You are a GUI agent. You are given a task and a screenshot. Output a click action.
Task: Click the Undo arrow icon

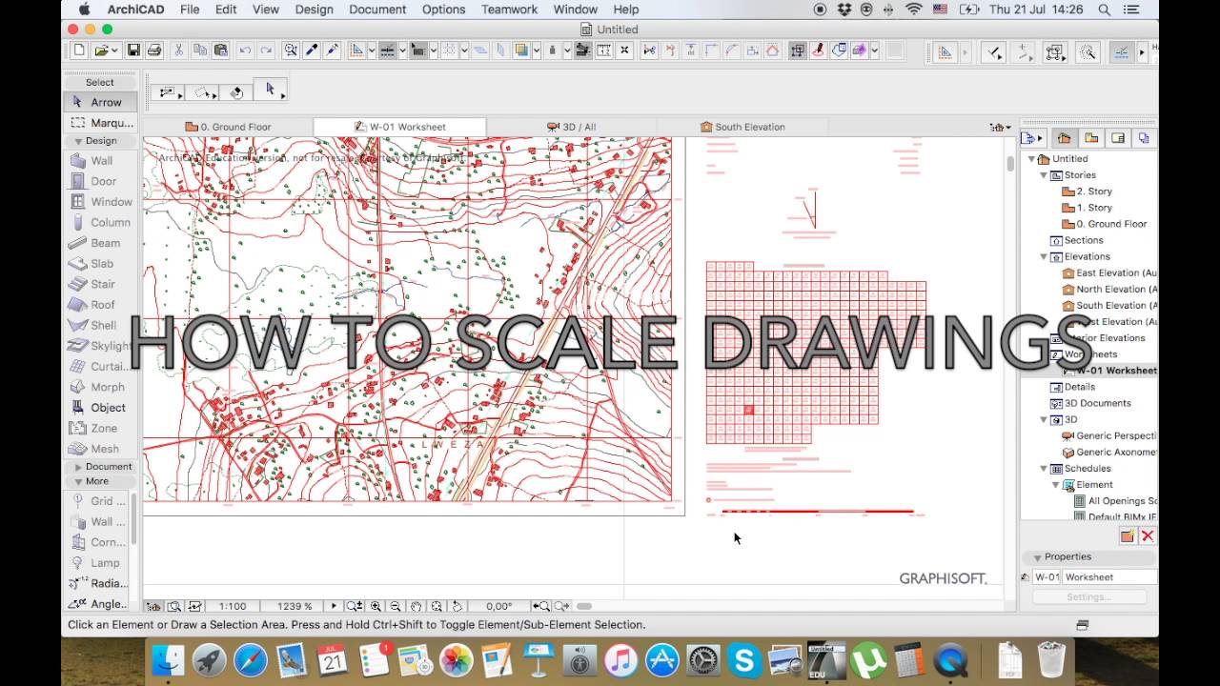coord(246,50)
